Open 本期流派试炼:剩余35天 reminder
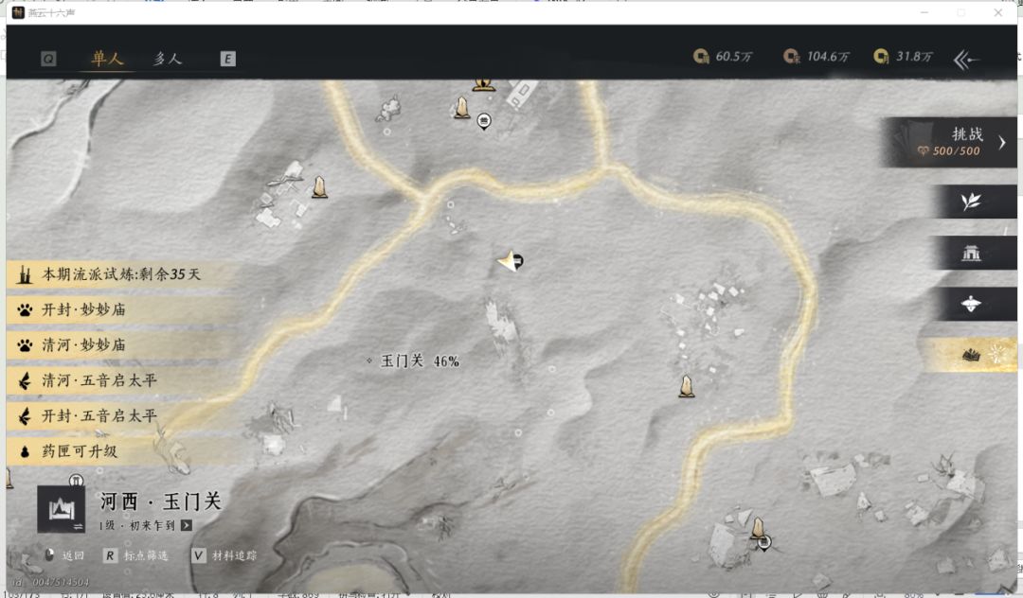The height and width of the screenshot is (598, 1023). (x=120, y=274)
